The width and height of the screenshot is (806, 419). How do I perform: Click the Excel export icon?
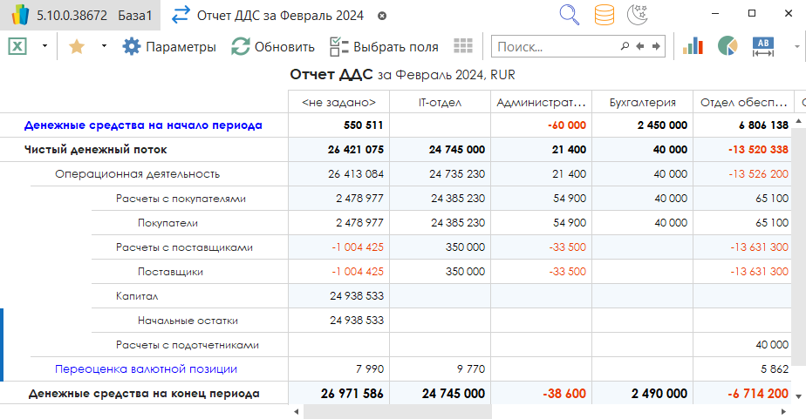pos(17,46)
